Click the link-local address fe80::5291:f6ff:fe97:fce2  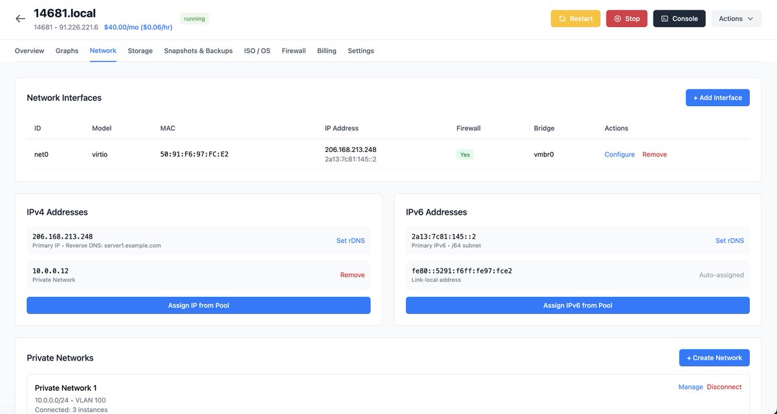[462, 271]
